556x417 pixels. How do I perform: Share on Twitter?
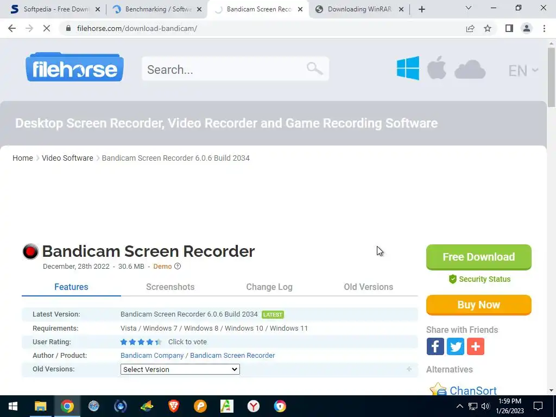(456, 346)
